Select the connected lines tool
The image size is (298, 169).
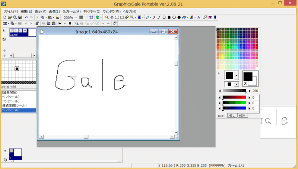click(154, 17)
